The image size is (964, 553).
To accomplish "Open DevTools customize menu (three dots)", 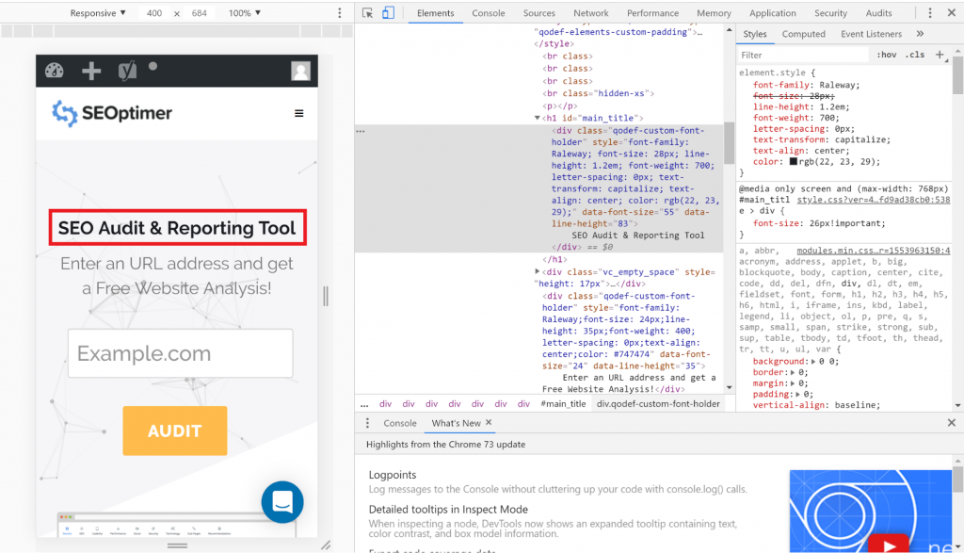I will (928, 12).
